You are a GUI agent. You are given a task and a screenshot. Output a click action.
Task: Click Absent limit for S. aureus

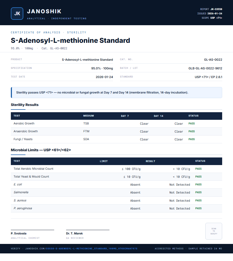coord(135,201)
